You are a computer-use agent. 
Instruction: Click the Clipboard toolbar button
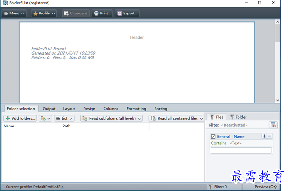(x=76, y=14)
